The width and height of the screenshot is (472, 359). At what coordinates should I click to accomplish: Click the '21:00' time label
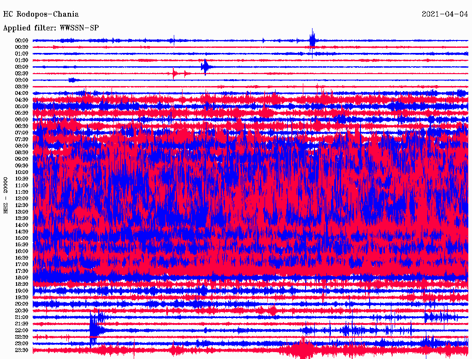21,318
